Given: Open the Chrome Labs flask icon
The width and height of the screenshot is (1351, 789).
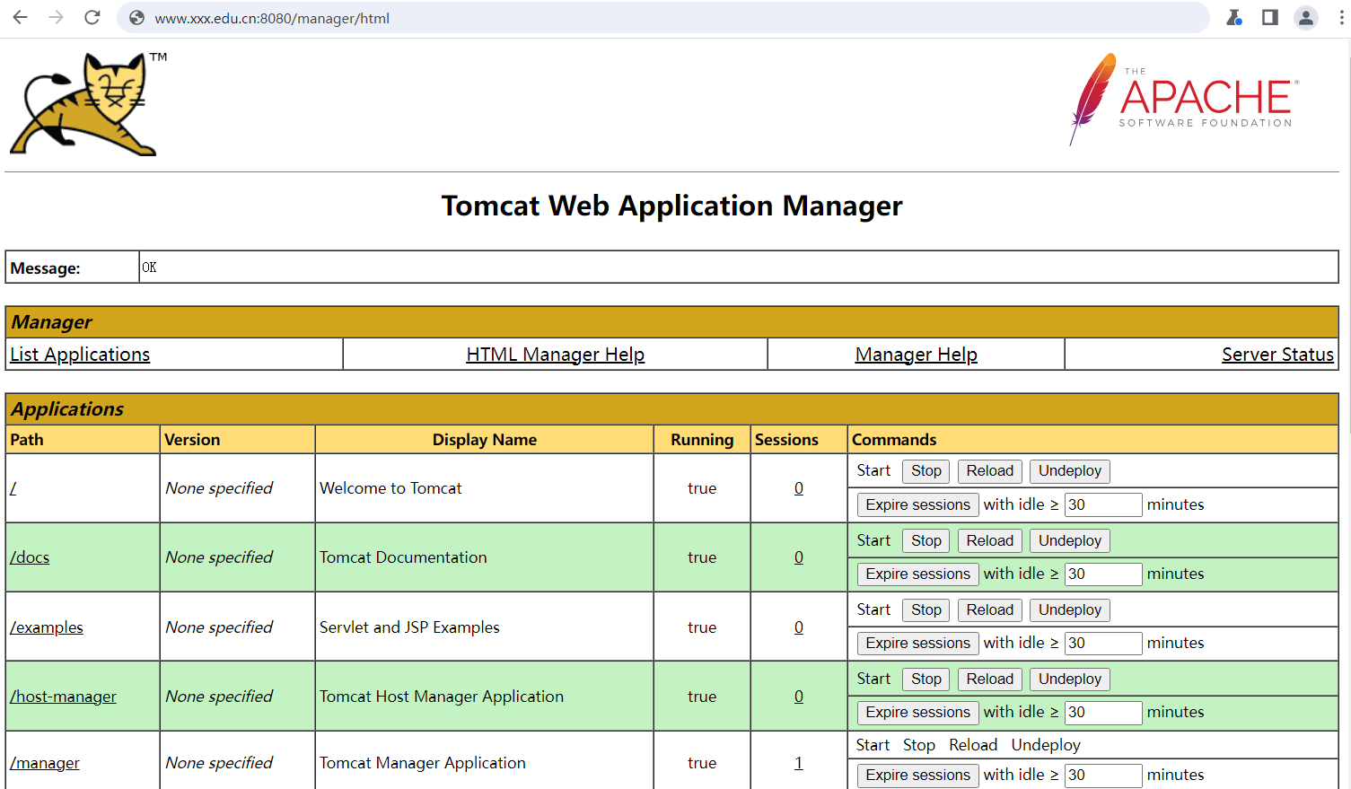Looking at the screenshot, I should (1234, 18).
